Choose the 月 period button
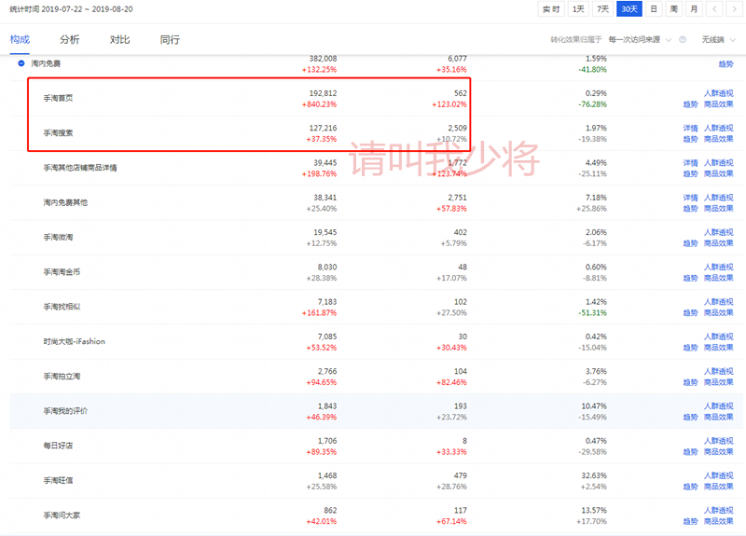Image resolution: width=746 pixels, height=536 pixels. pos(693,9)
